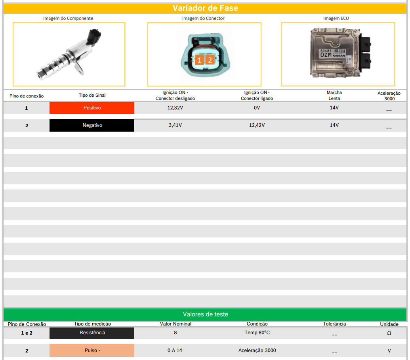Image resolution: width=410 pixels, height=360 pixels.
Task: Click the '3,41V' value cell
Action: click(x=175, y=125)
